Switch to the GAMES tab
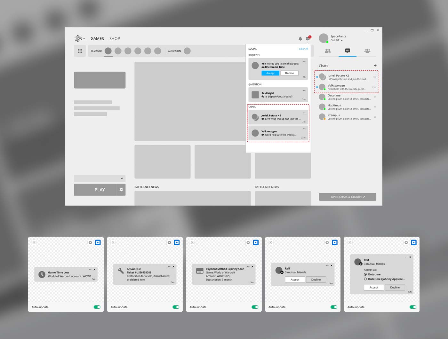The height and width of the screenshot is (339, 448). pos(97,38)
